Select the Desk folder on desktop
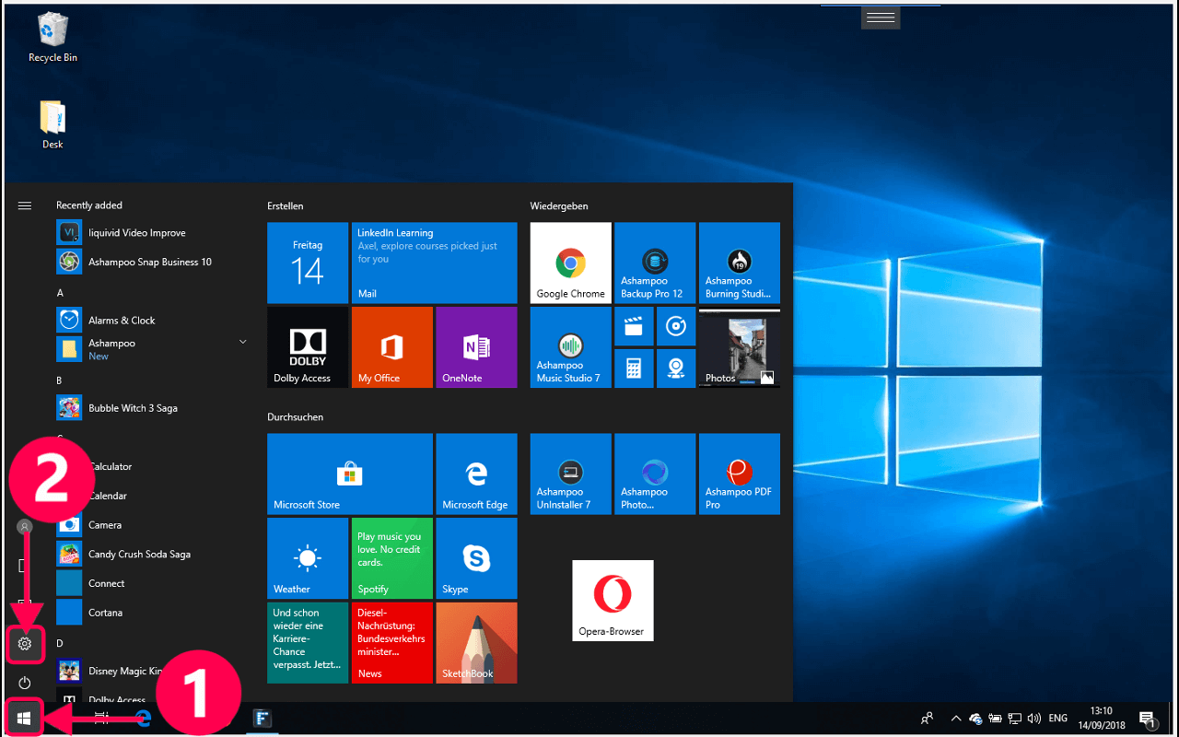Viewport: 1179px width, 737px height. tap(53, 124)
